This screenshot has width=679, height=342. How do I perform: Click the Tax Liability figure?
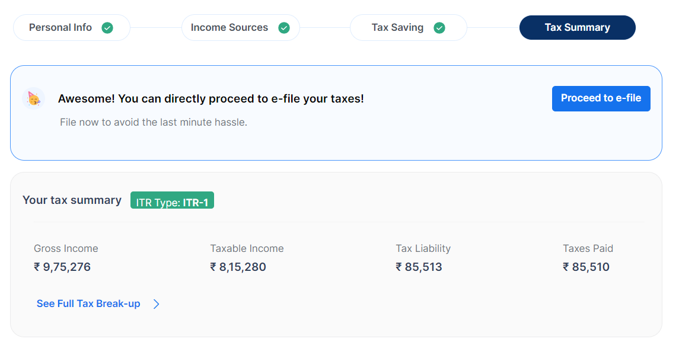click(419, 267)
